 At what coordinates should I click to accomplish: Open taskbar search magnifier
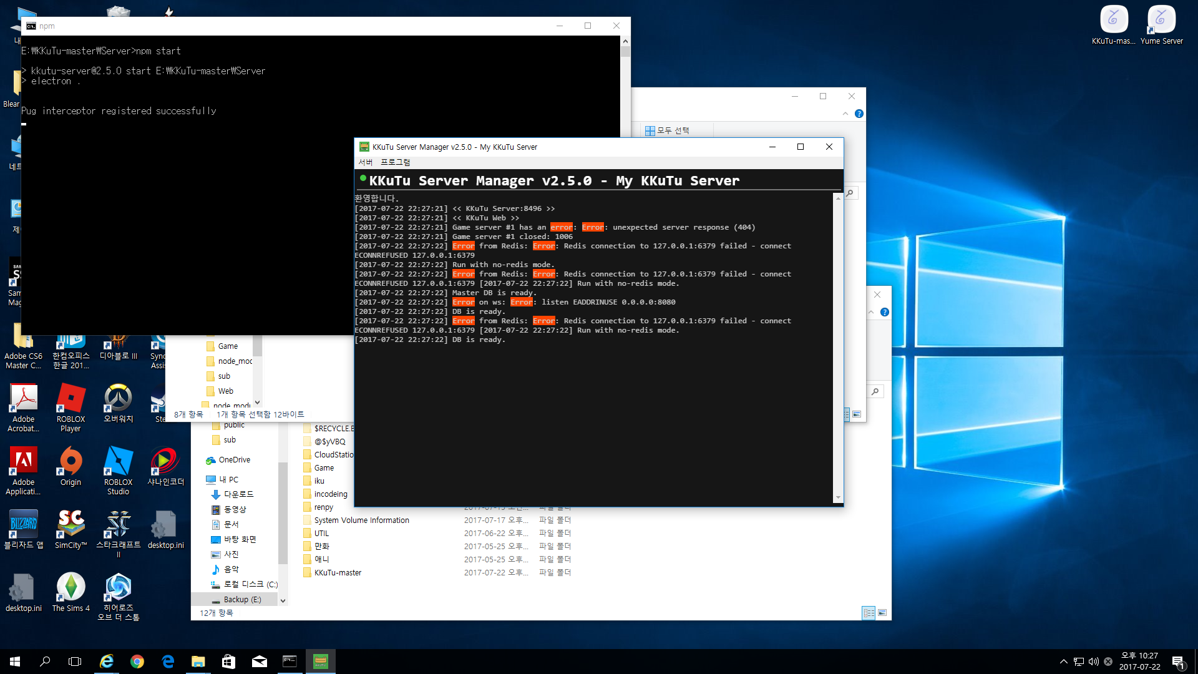45,661
